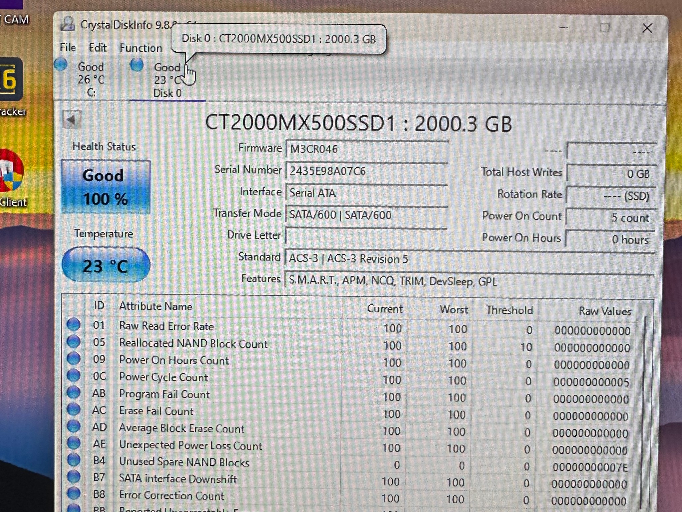This screenshot has width=682, height=512.
Task: Select the Error Correction Count row
Action: (x=350, y=498)
